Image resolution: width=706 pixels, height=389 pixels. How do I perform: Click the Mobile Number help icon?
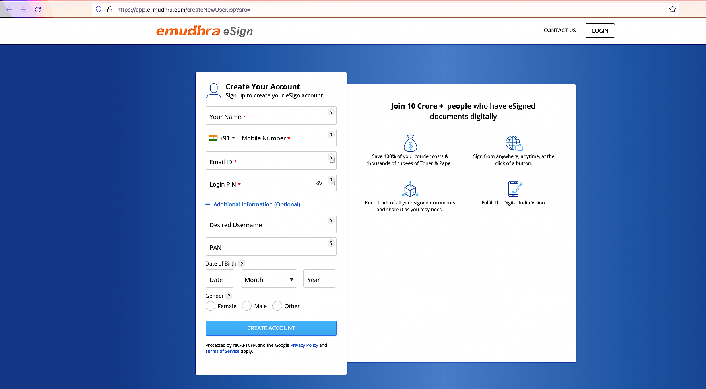coord(331,135)
